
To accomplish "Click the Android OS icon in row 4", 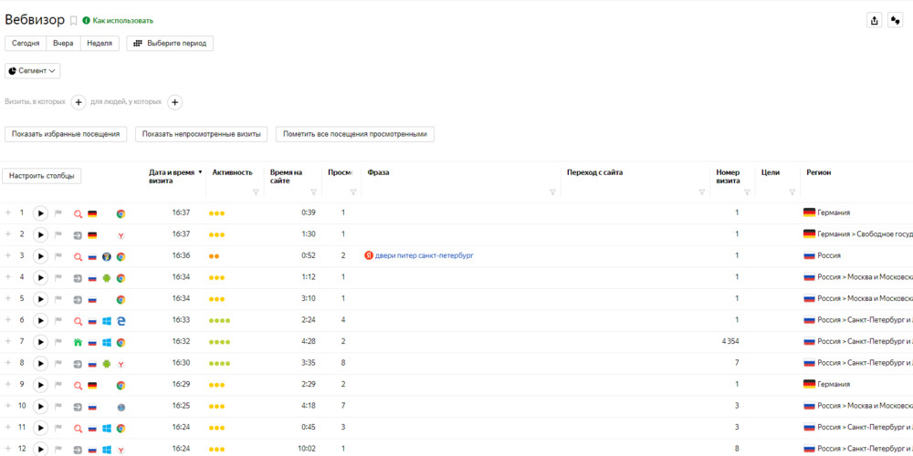I will (x=107, y=278).
